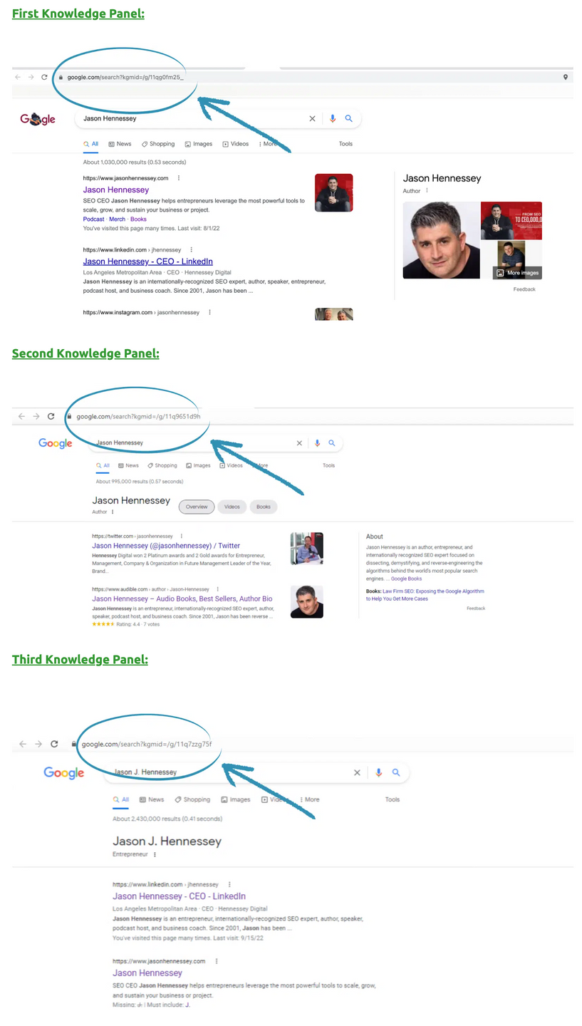Click the location pin icon in first address bar

click(x=566, y=77)
